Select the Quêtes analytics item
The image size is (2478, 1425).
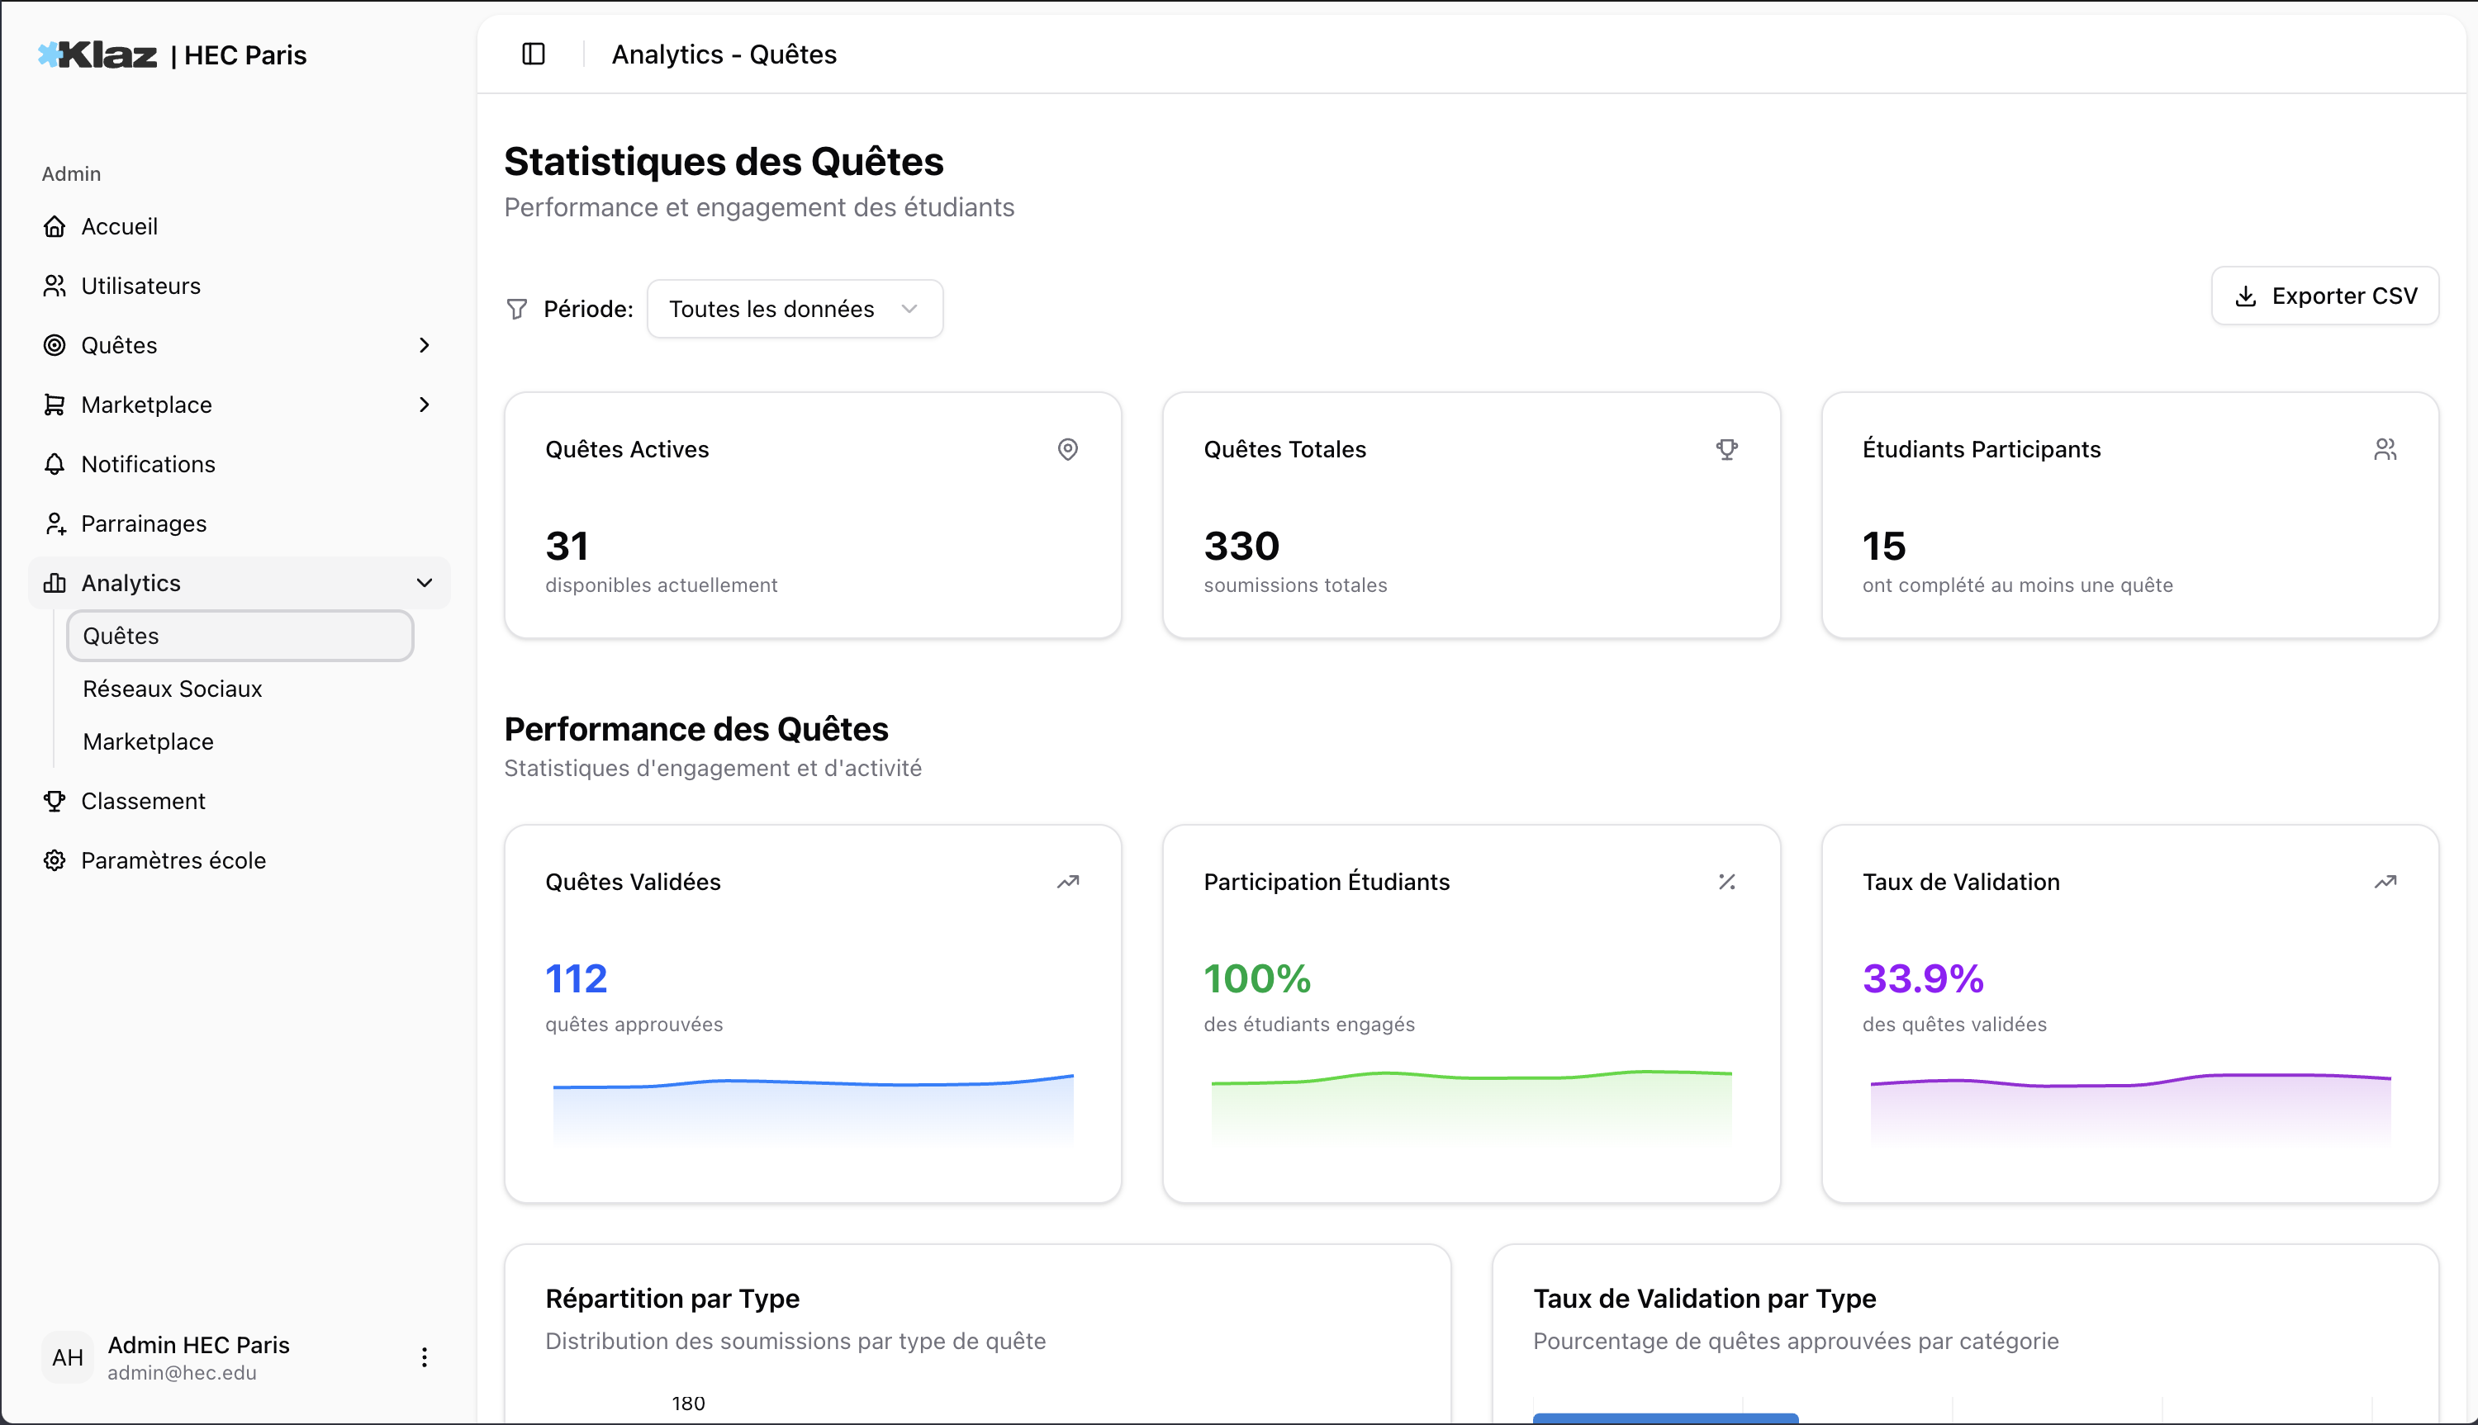click(120, 635)
